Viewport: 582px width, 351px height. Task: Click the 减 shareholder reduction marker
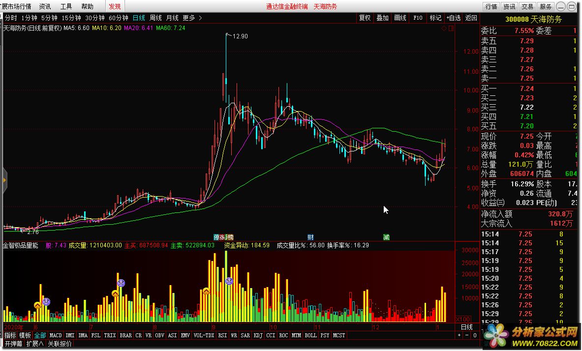coord(386,237)
